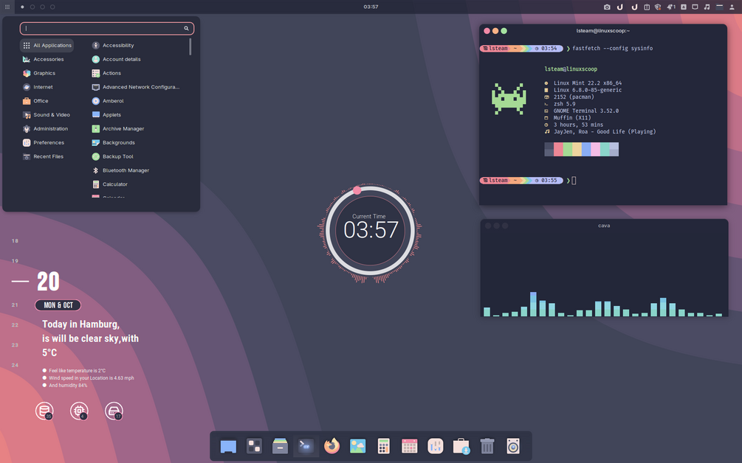Click the GNOME Terminal 3.52.0 line
This screenshot has height=463, width=742.
pos(586,111)
